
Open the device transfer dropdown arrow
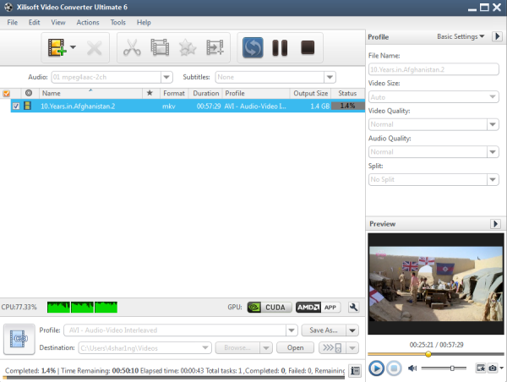pos(352,348)
